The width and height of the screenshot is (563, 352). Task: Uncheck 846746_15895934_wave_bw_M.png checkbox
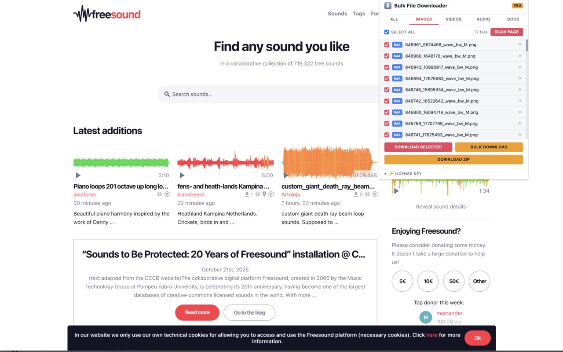point(387,90)
